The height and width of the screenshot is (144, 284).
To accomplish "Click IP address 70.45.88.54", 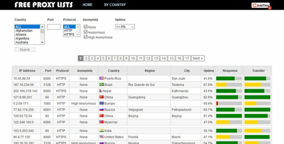I will (22, 78).
